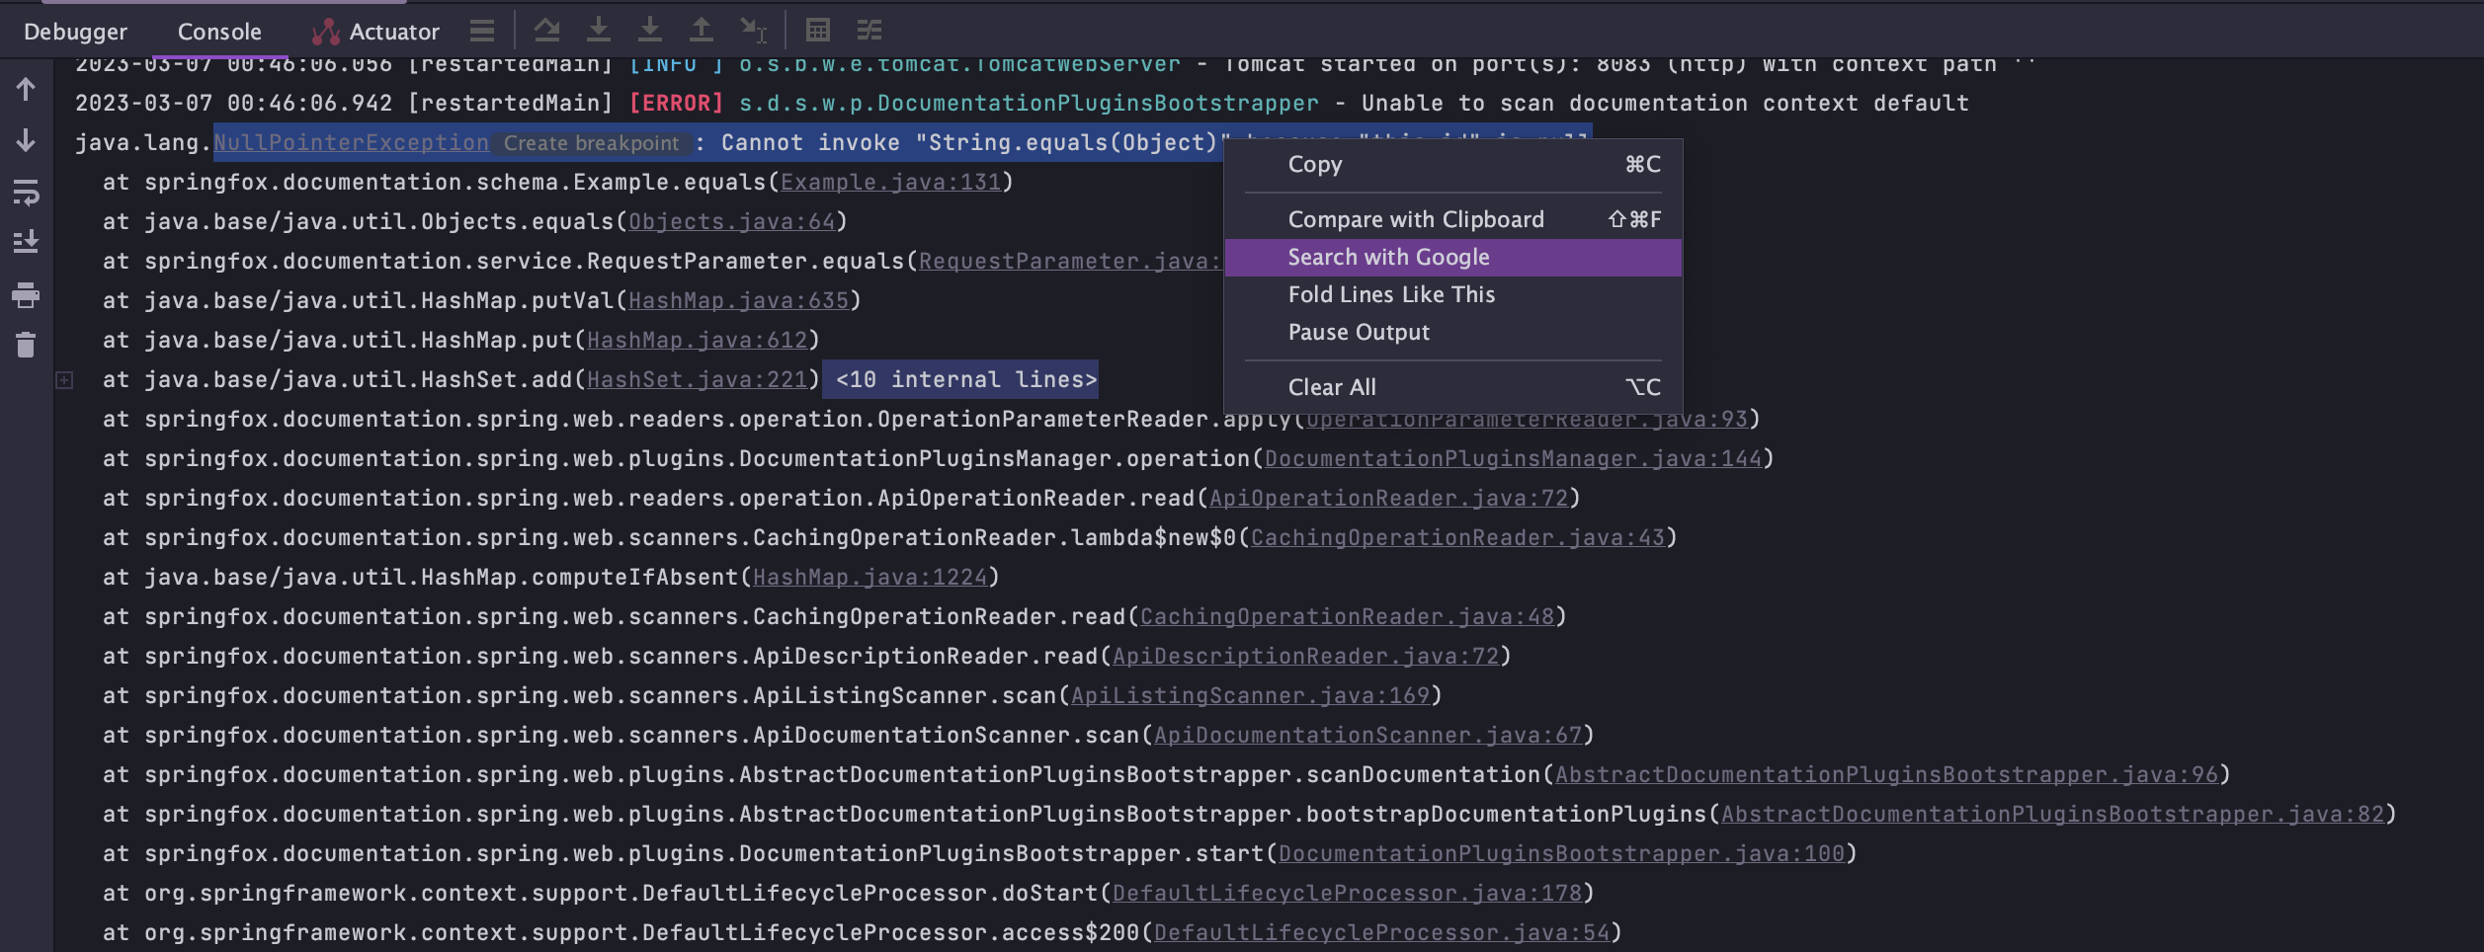Toggle scroll-to-end icon in the gutter

coord(27,242)
